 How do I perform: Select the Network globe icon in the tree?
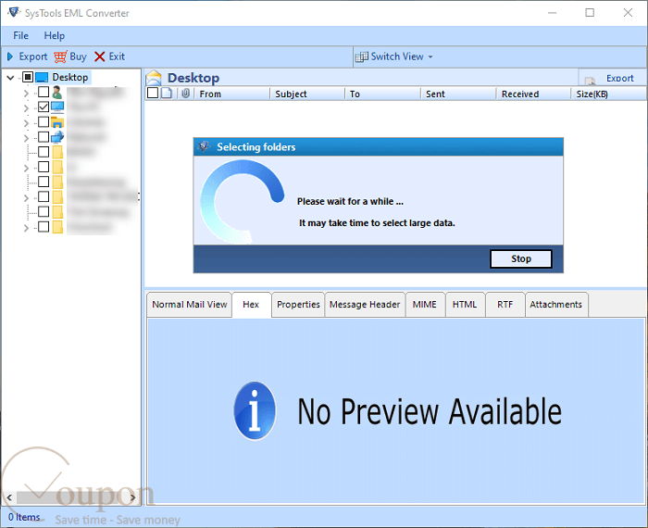(57, 137)
